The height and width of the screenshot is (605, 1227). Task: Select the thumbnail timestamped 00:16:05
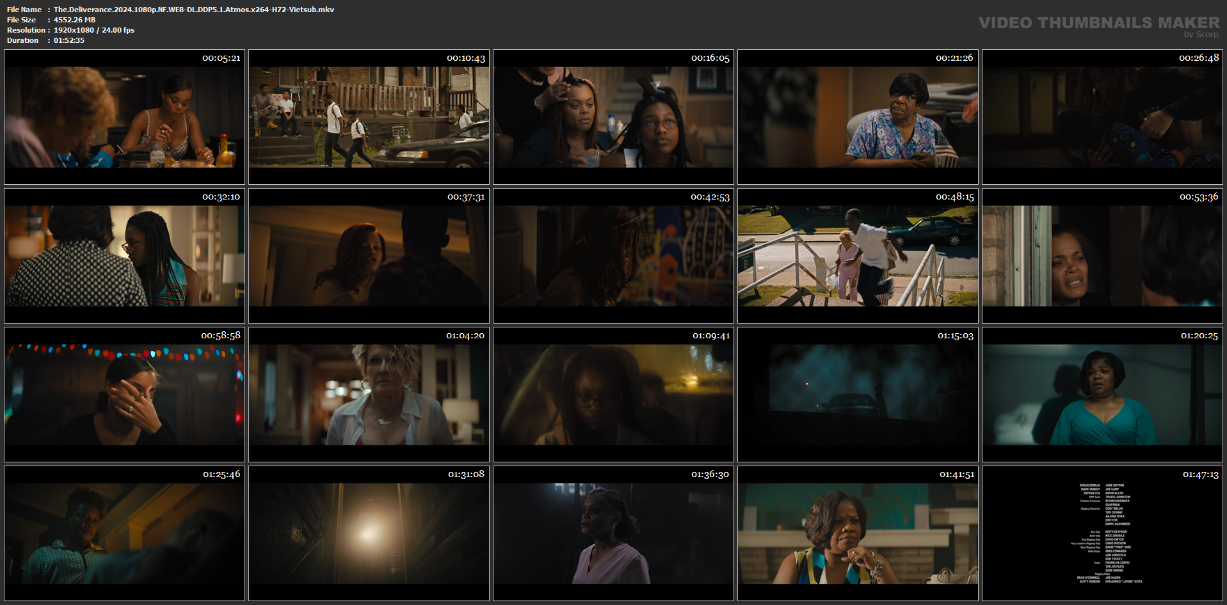(x=613, y=117)
